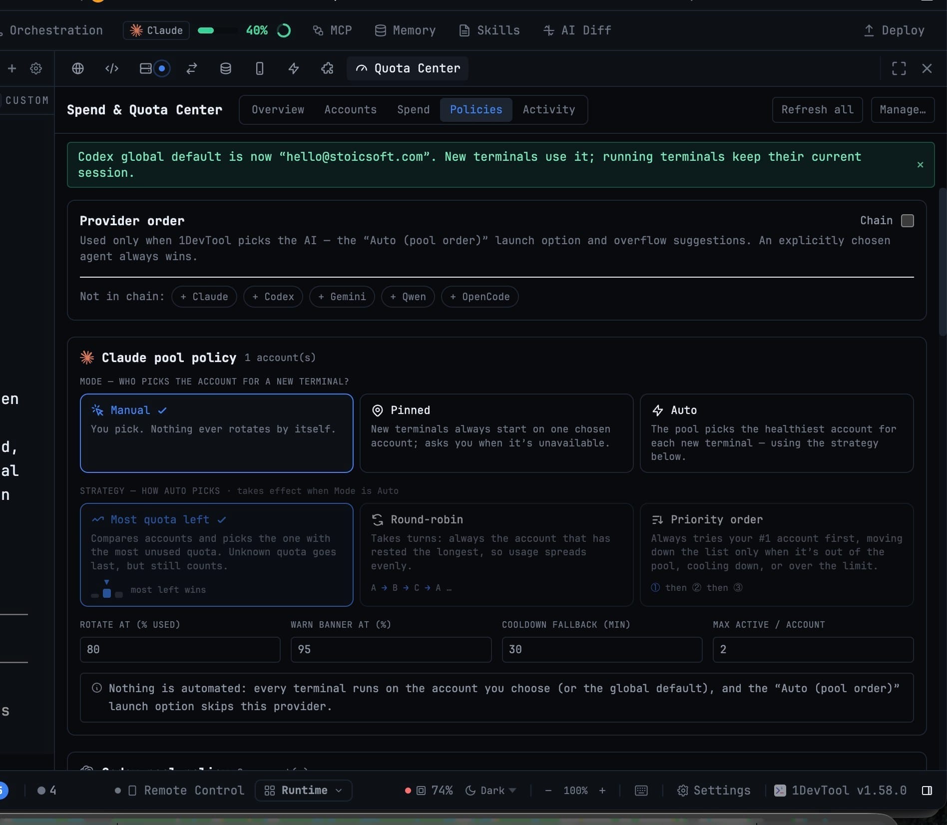
Task: Click the lightning bolt toolbar icon
Action: point(294,68)
